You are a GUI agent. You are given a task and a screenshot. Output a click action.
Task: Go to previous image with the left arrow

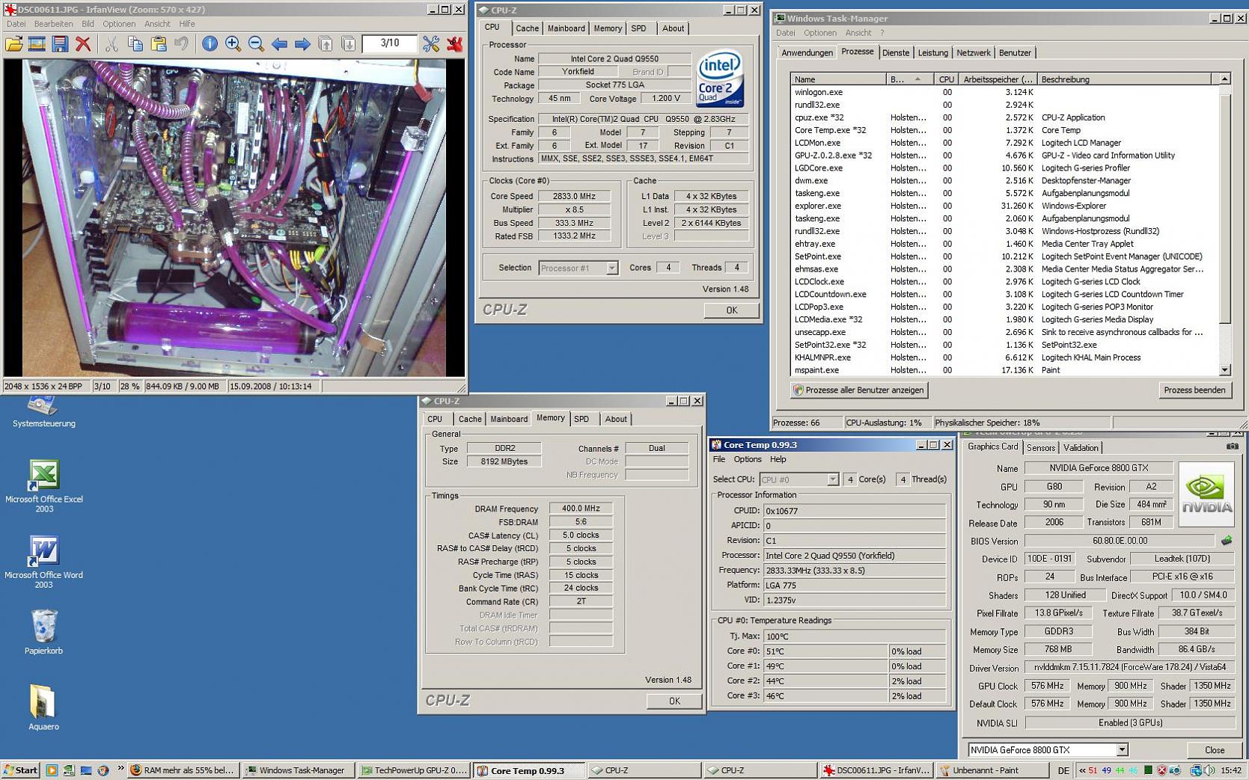coord(279,44)
